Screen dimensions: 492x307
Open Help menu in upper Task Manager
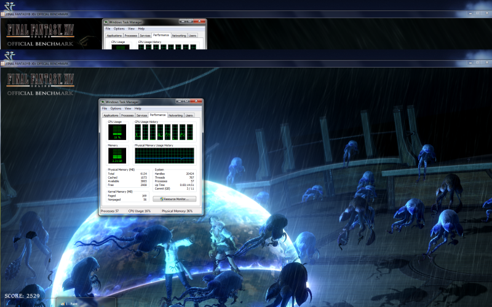click(141, 28)
